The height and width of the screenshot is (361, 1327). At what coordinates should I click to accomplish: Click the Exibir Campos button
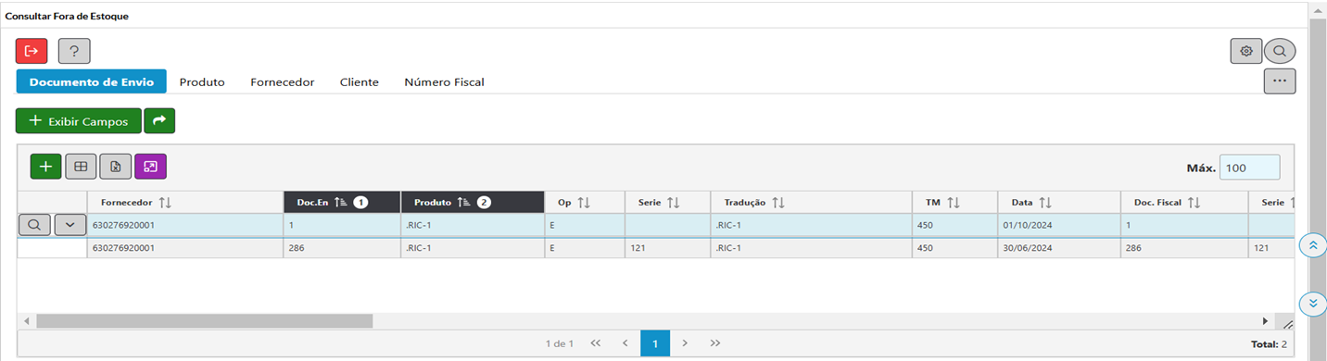[x=79, y=121]
